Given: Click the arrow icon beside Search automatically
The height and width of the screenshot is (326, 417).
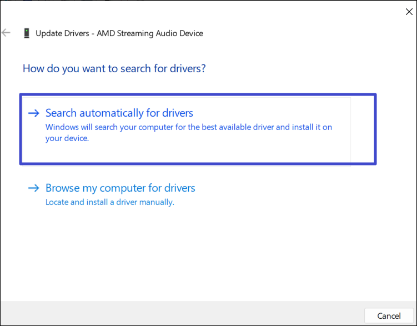Looking at the screenshot, I should [34, 113].
